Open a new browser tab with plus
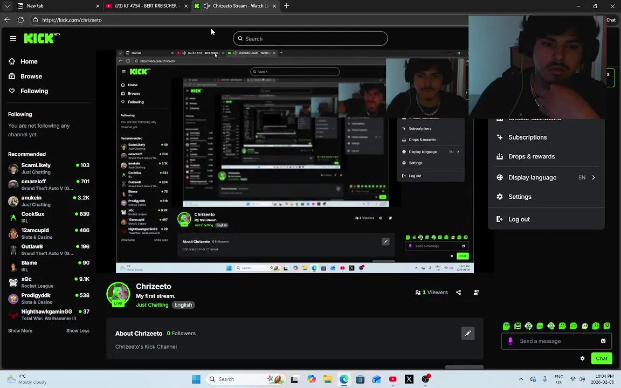Image resolution: width=621 pixels, height=388 pixels. click(286, 6)
